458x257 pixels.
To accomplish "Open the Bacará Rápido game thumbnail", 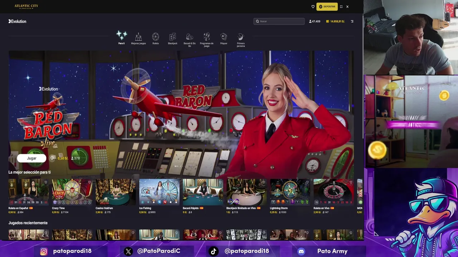I will (203, 192).
